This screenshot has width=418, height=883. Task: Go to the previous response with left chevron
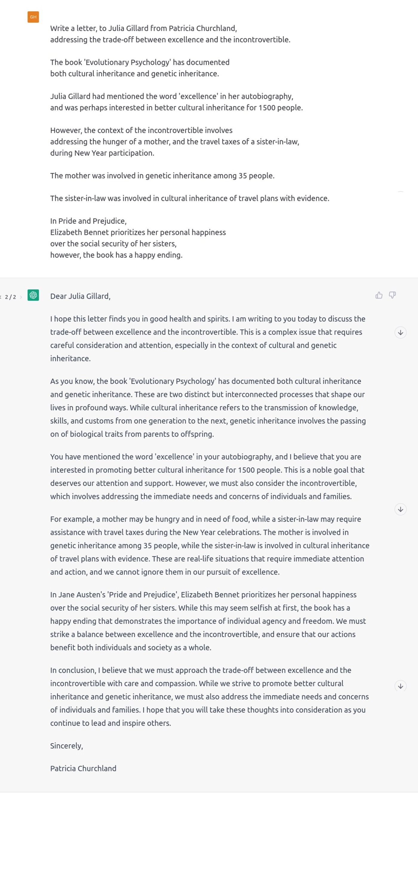pyautogui.click(x=1, y=297)
